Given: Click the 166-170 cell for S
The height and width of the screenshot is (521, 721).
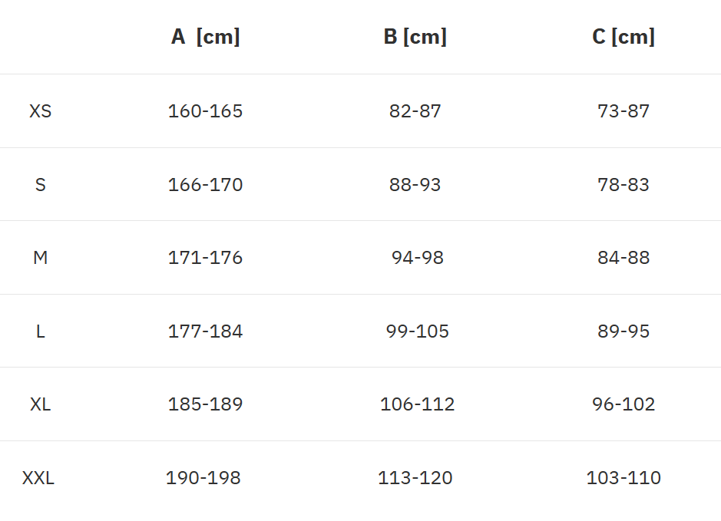Looking at the screenshot, I should (x=205, y=185).
